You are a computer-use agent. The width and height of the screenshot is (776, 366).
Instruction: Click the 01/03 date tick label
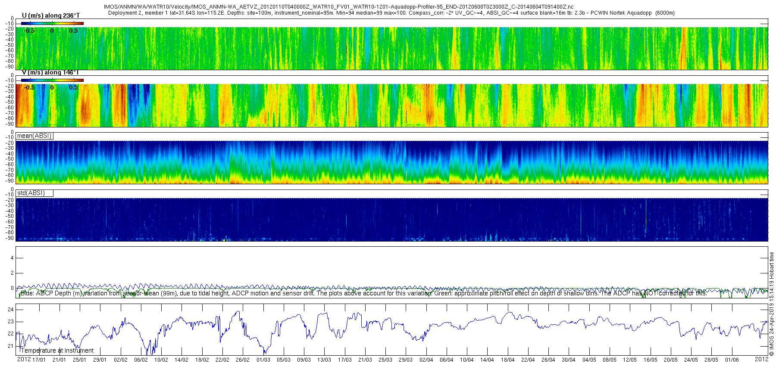[x=263, y=360]
